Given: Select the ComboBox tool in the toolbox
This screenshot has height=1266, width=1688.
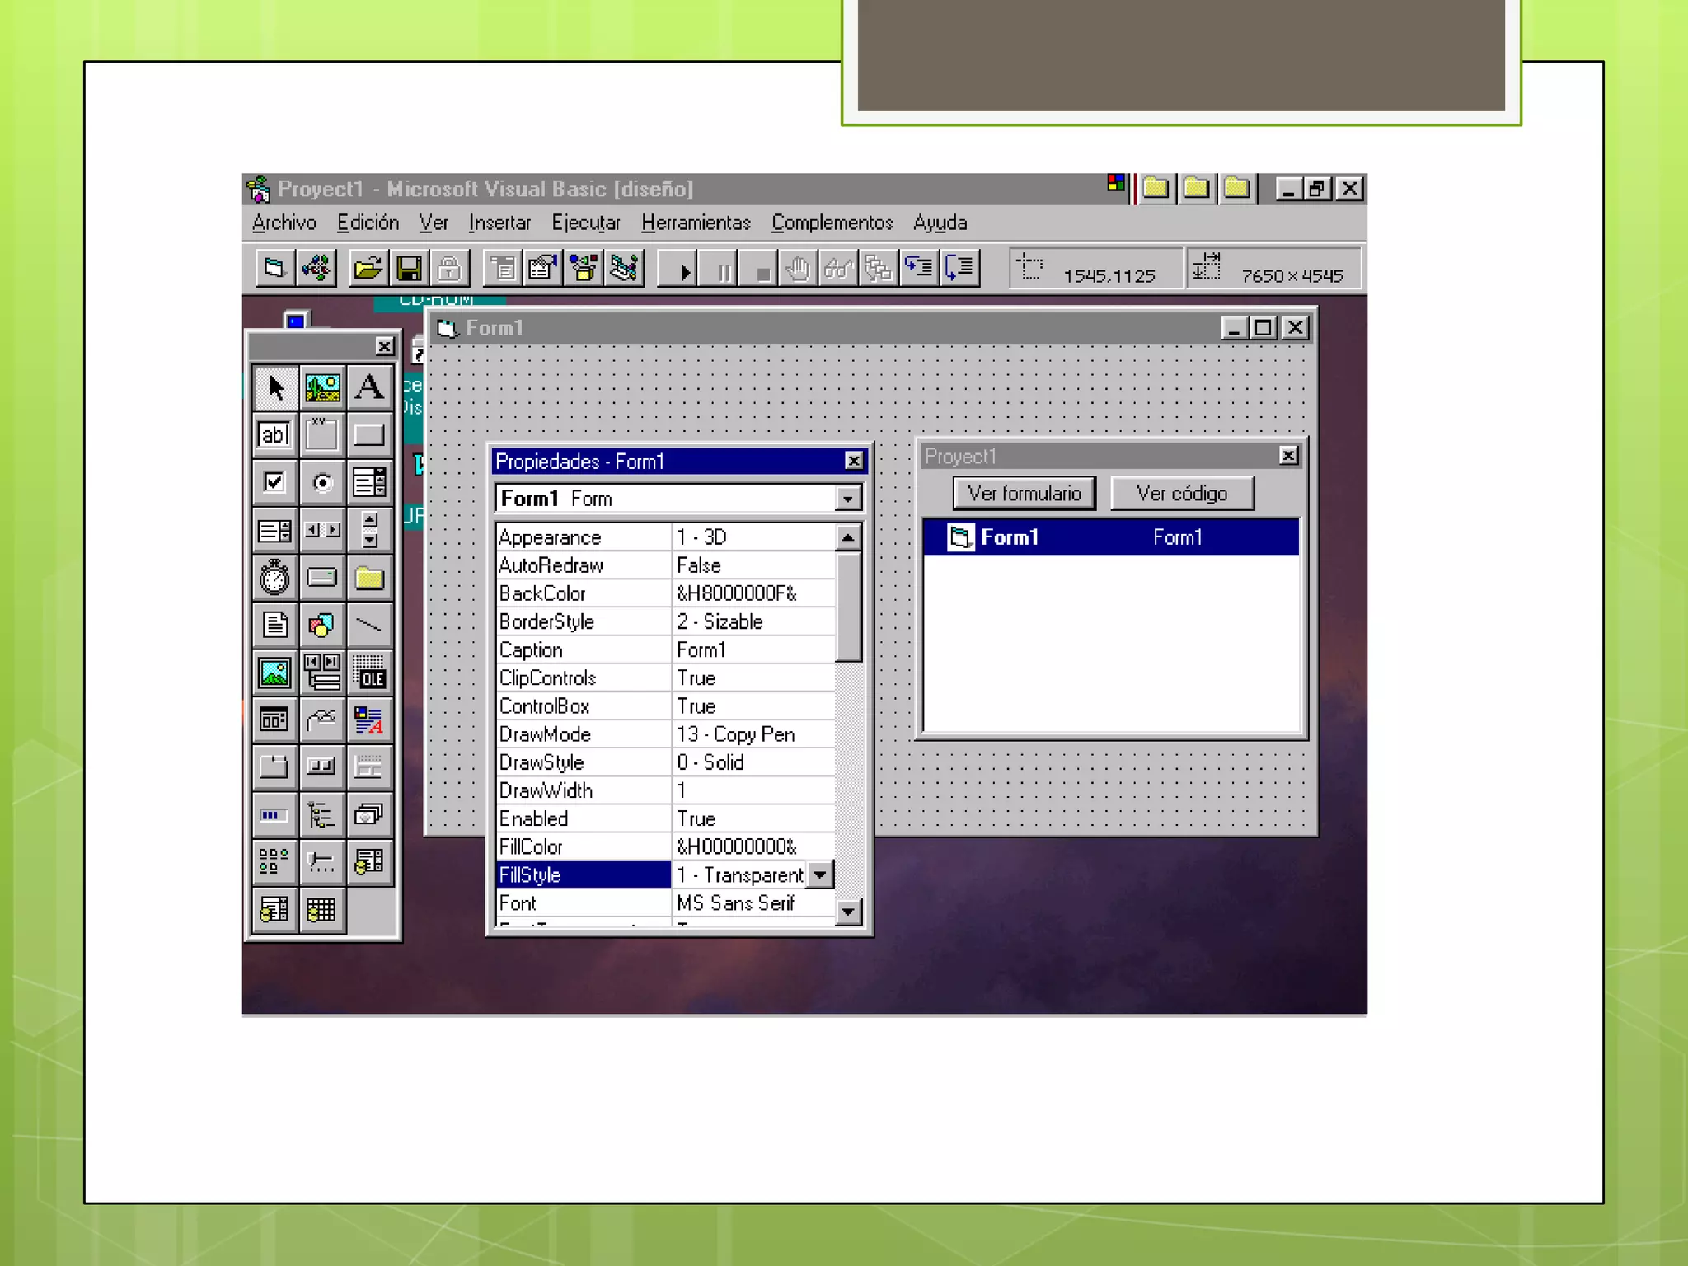Looking at the screenshot, I should coord(369,482).
